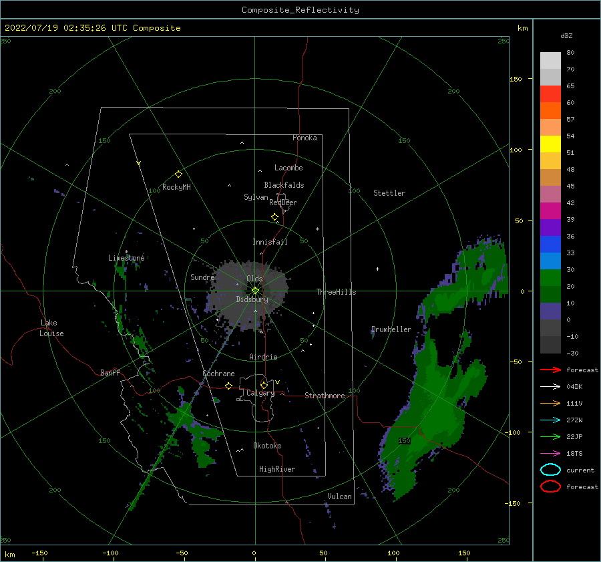This screenshot has height=562, width=601.
Task: Select the cyan current ellipse icon
Action: (550, 470)
